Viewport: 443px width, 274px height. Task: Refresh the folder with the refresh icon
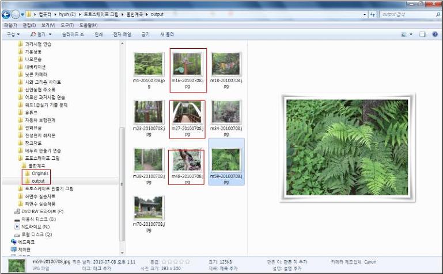[x=373, y=14]
